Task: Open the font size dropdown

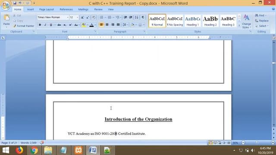Action: point(78,17)
